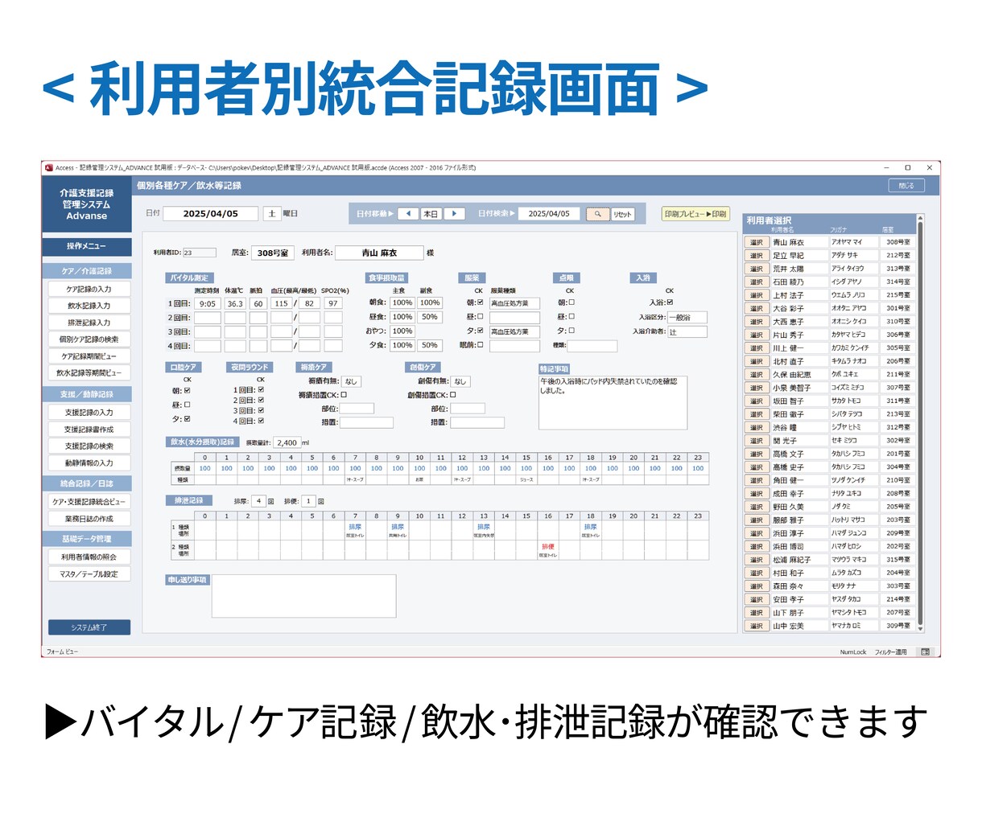Screen dimensions: 982x818
Task: Click the Access logo in title bar
Action: pyautogui.click(x=48, y=168)
